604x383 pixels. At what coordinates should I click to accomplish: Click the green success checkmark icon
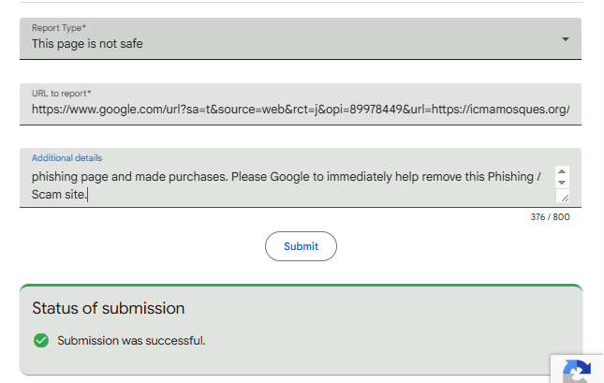[x=41, y=340]
